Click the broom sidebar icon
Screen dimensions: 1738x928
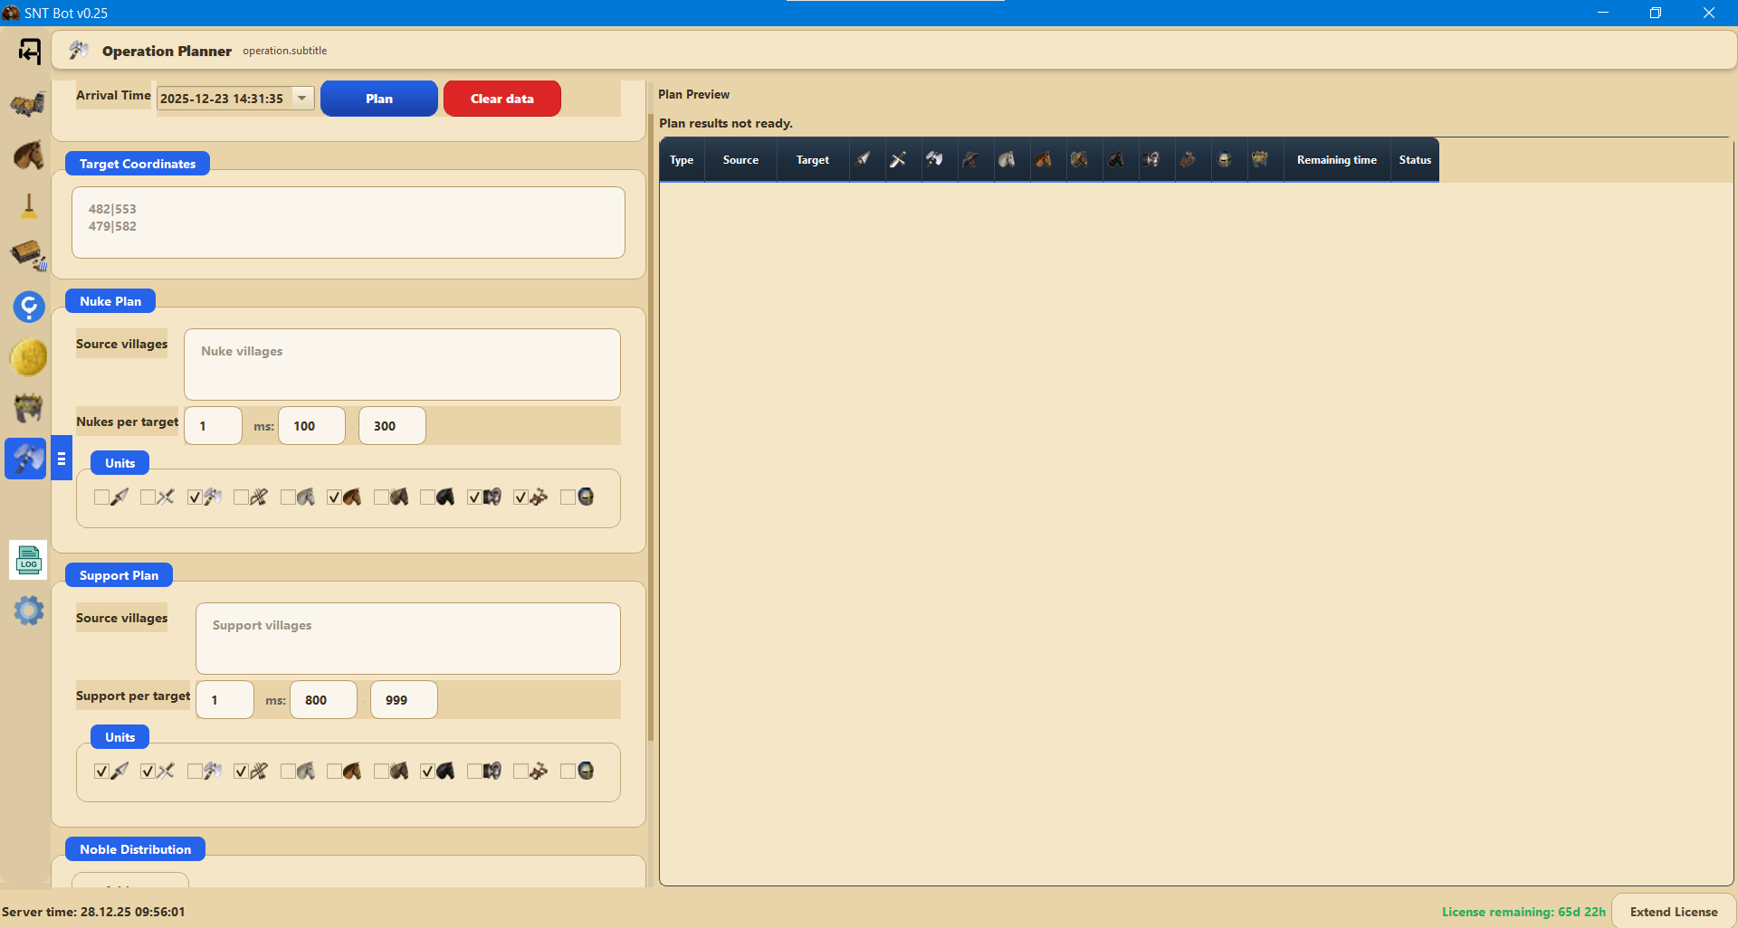click(x=28, y=206)
